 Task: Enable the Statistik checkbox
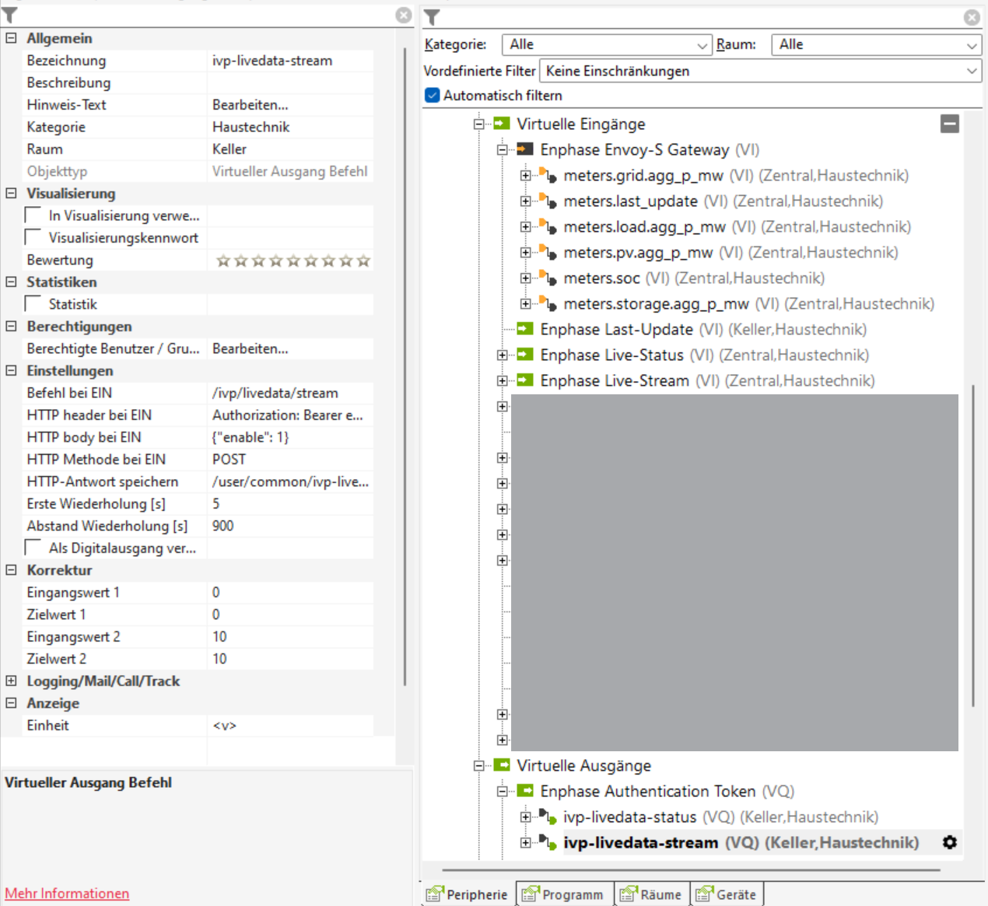click(x=33, y=303)
